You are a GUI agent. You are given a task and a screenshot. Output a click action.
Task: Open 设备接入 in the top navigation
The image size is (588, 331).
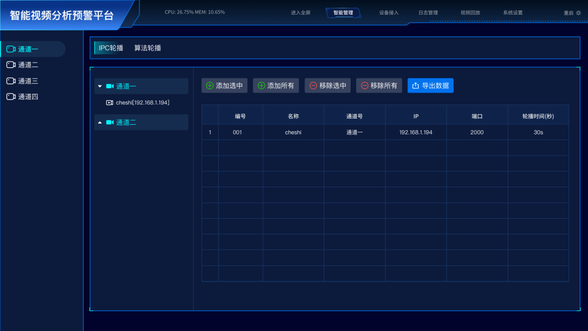[x=389, y=13]
